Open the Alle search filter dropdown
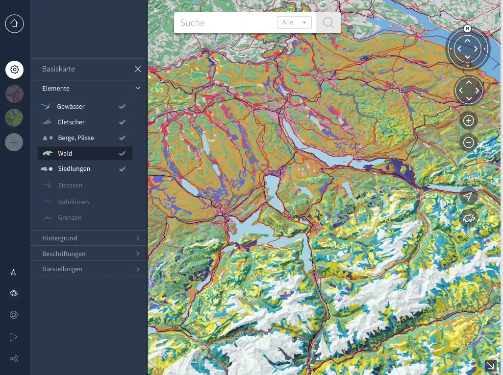Viewport: 503px width, 375px height. click(295, 23)
